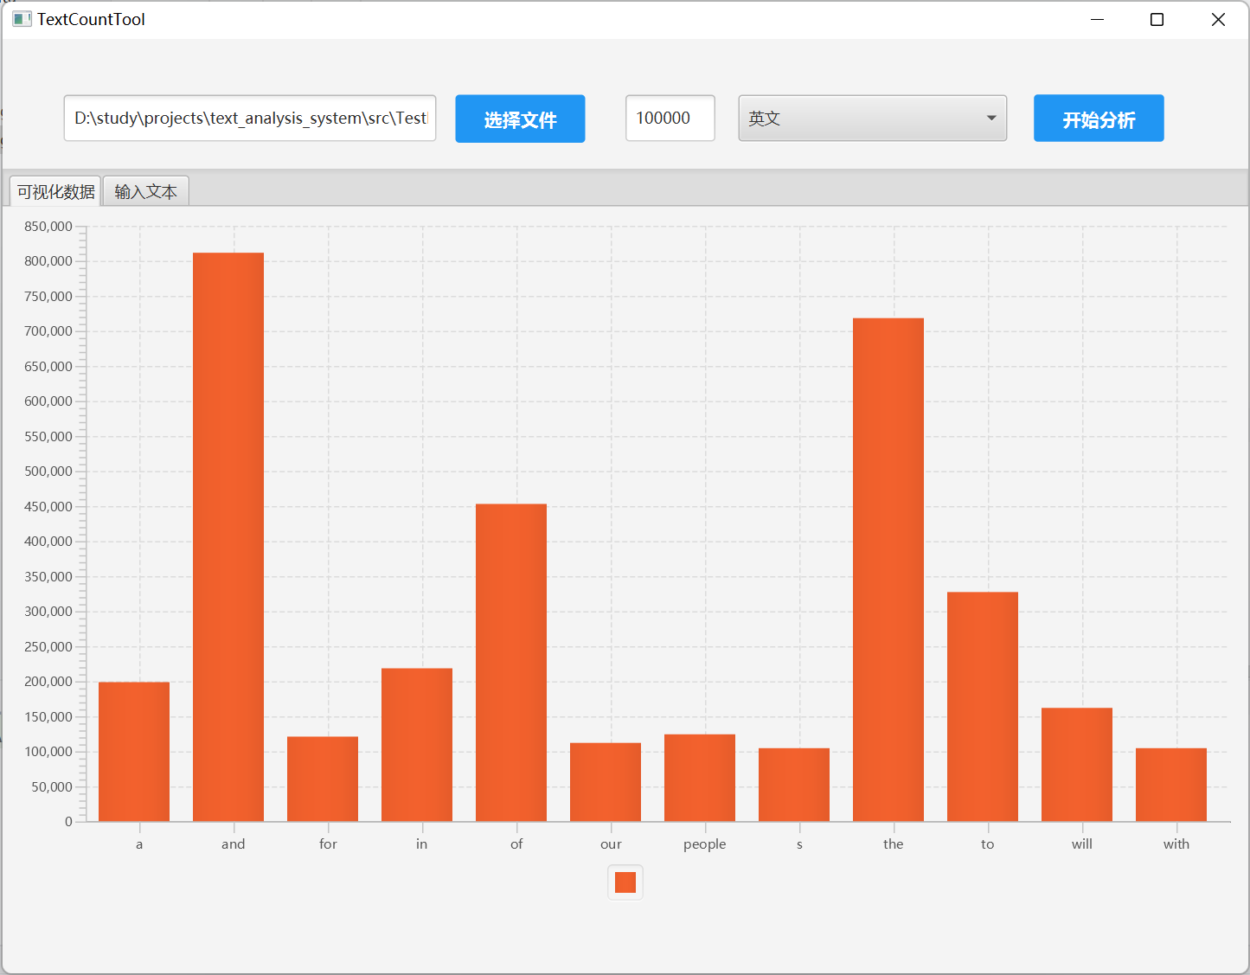
Task: Click the bar for 'to'
Action: click(982, 706)
